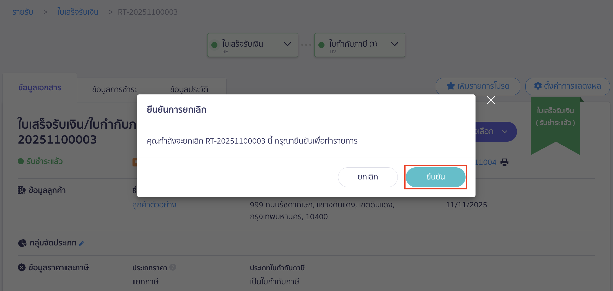
Task: Switch to the ข้อมูลประวัติ tab
Action: pos(189,89)
